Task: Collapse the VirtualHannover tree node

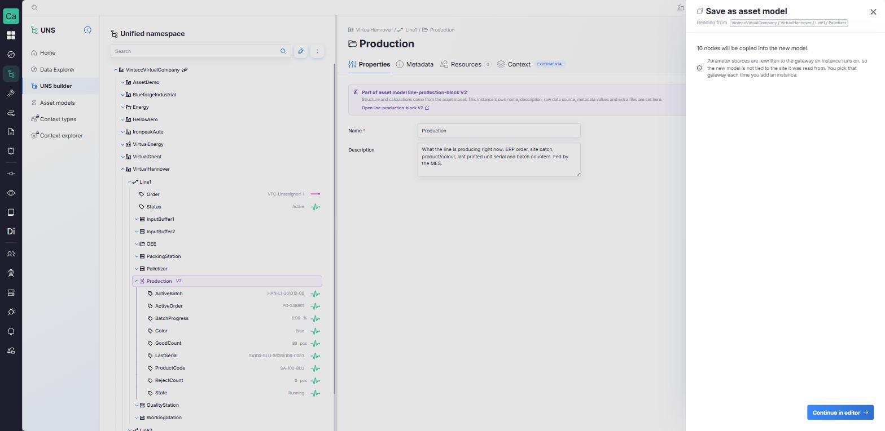Action: pyautogui.click(x=122, y=169)
